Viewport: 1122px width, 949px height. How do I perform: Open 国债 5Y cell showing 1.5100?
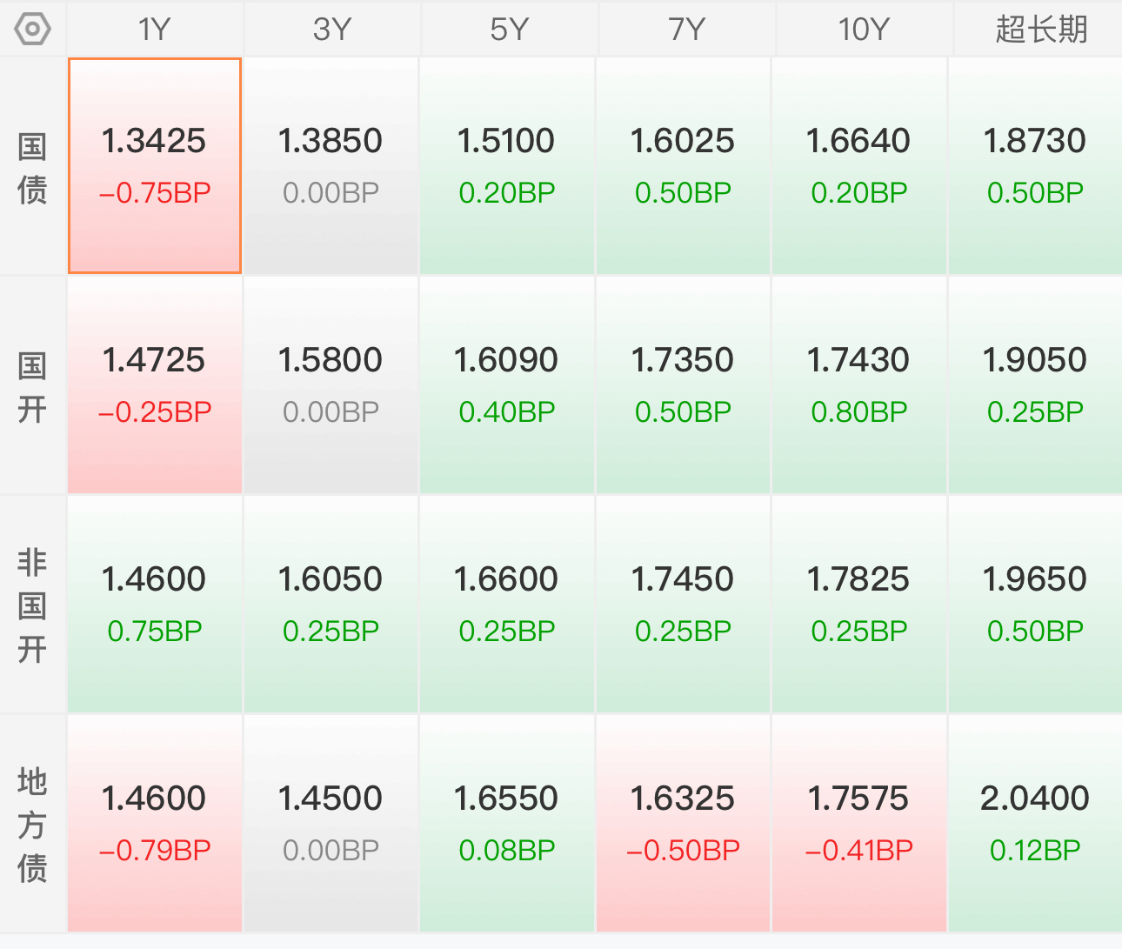pyautogui.click(x=507, y=166)
